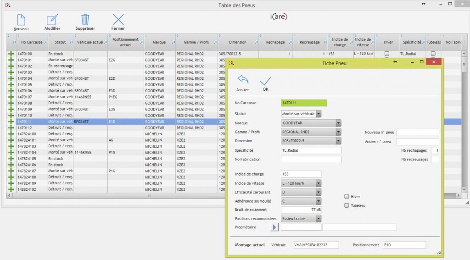470x260 pixels.
Task: Click the CPL icon in Fiche Pneu title
Action: tap(231, 63)
